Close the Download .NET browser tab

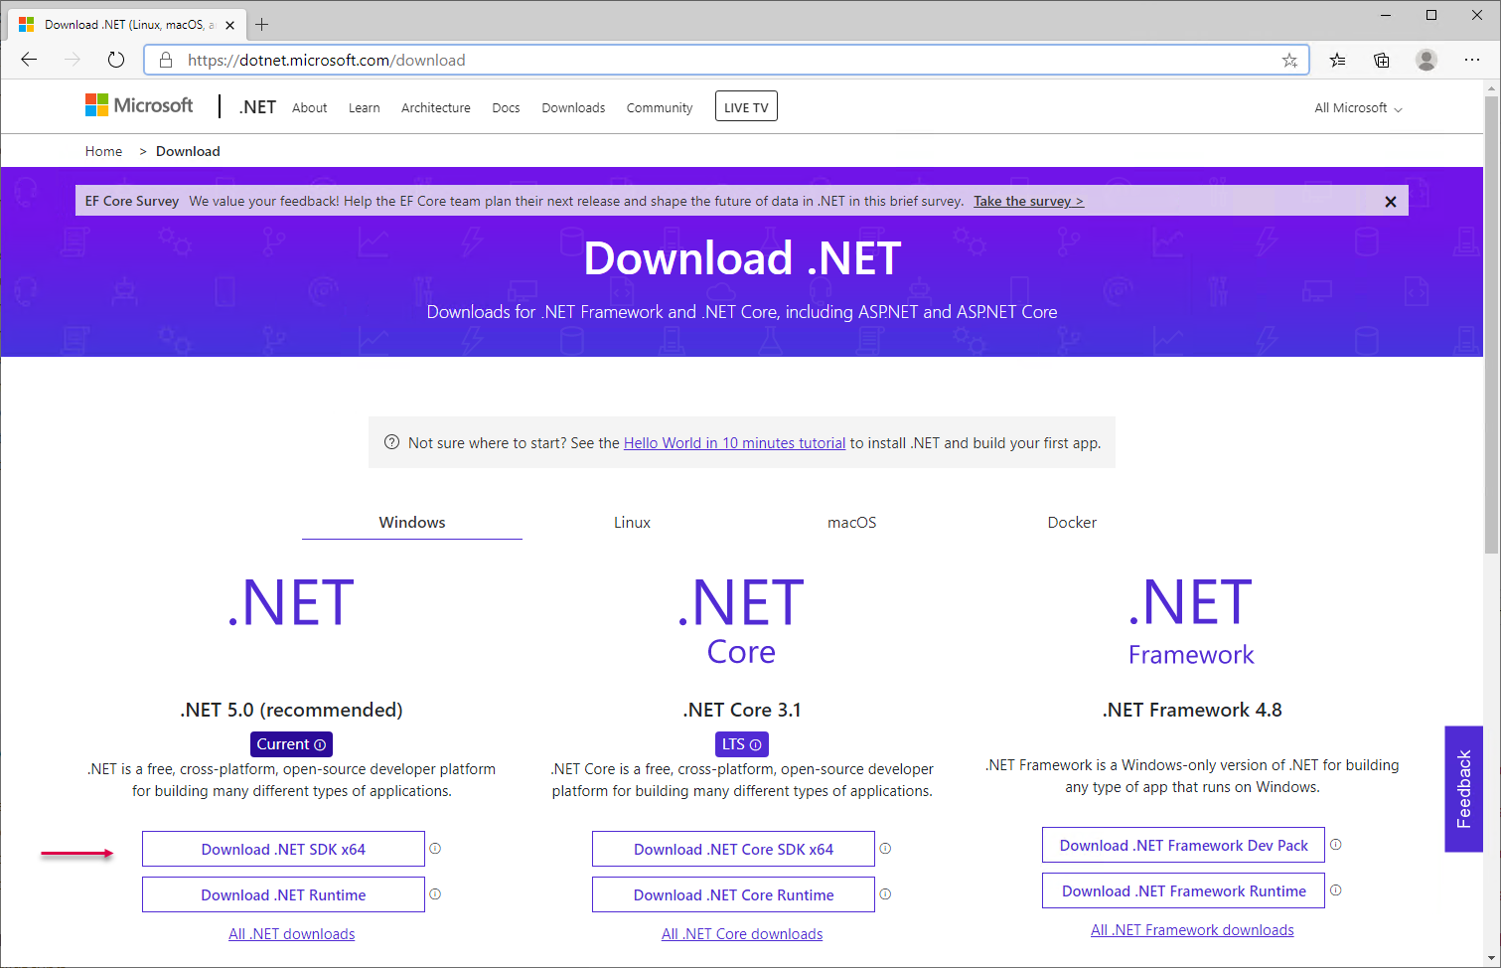point(230,25)
